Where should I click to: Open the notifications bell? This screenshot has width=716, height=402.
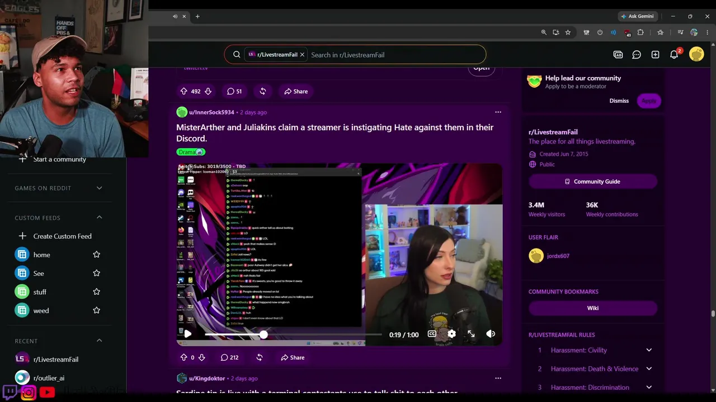click(674, 55)
